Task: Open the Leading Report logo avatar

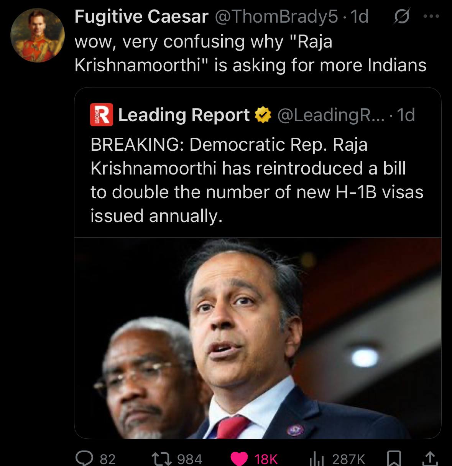Action: 101,115
